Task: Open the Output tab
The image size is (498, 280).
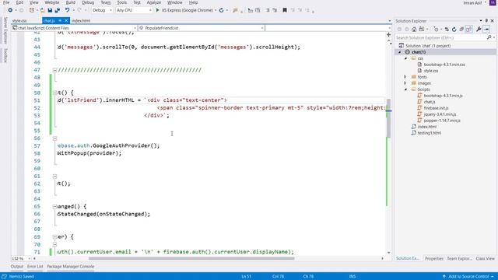Action: (17, 267)
